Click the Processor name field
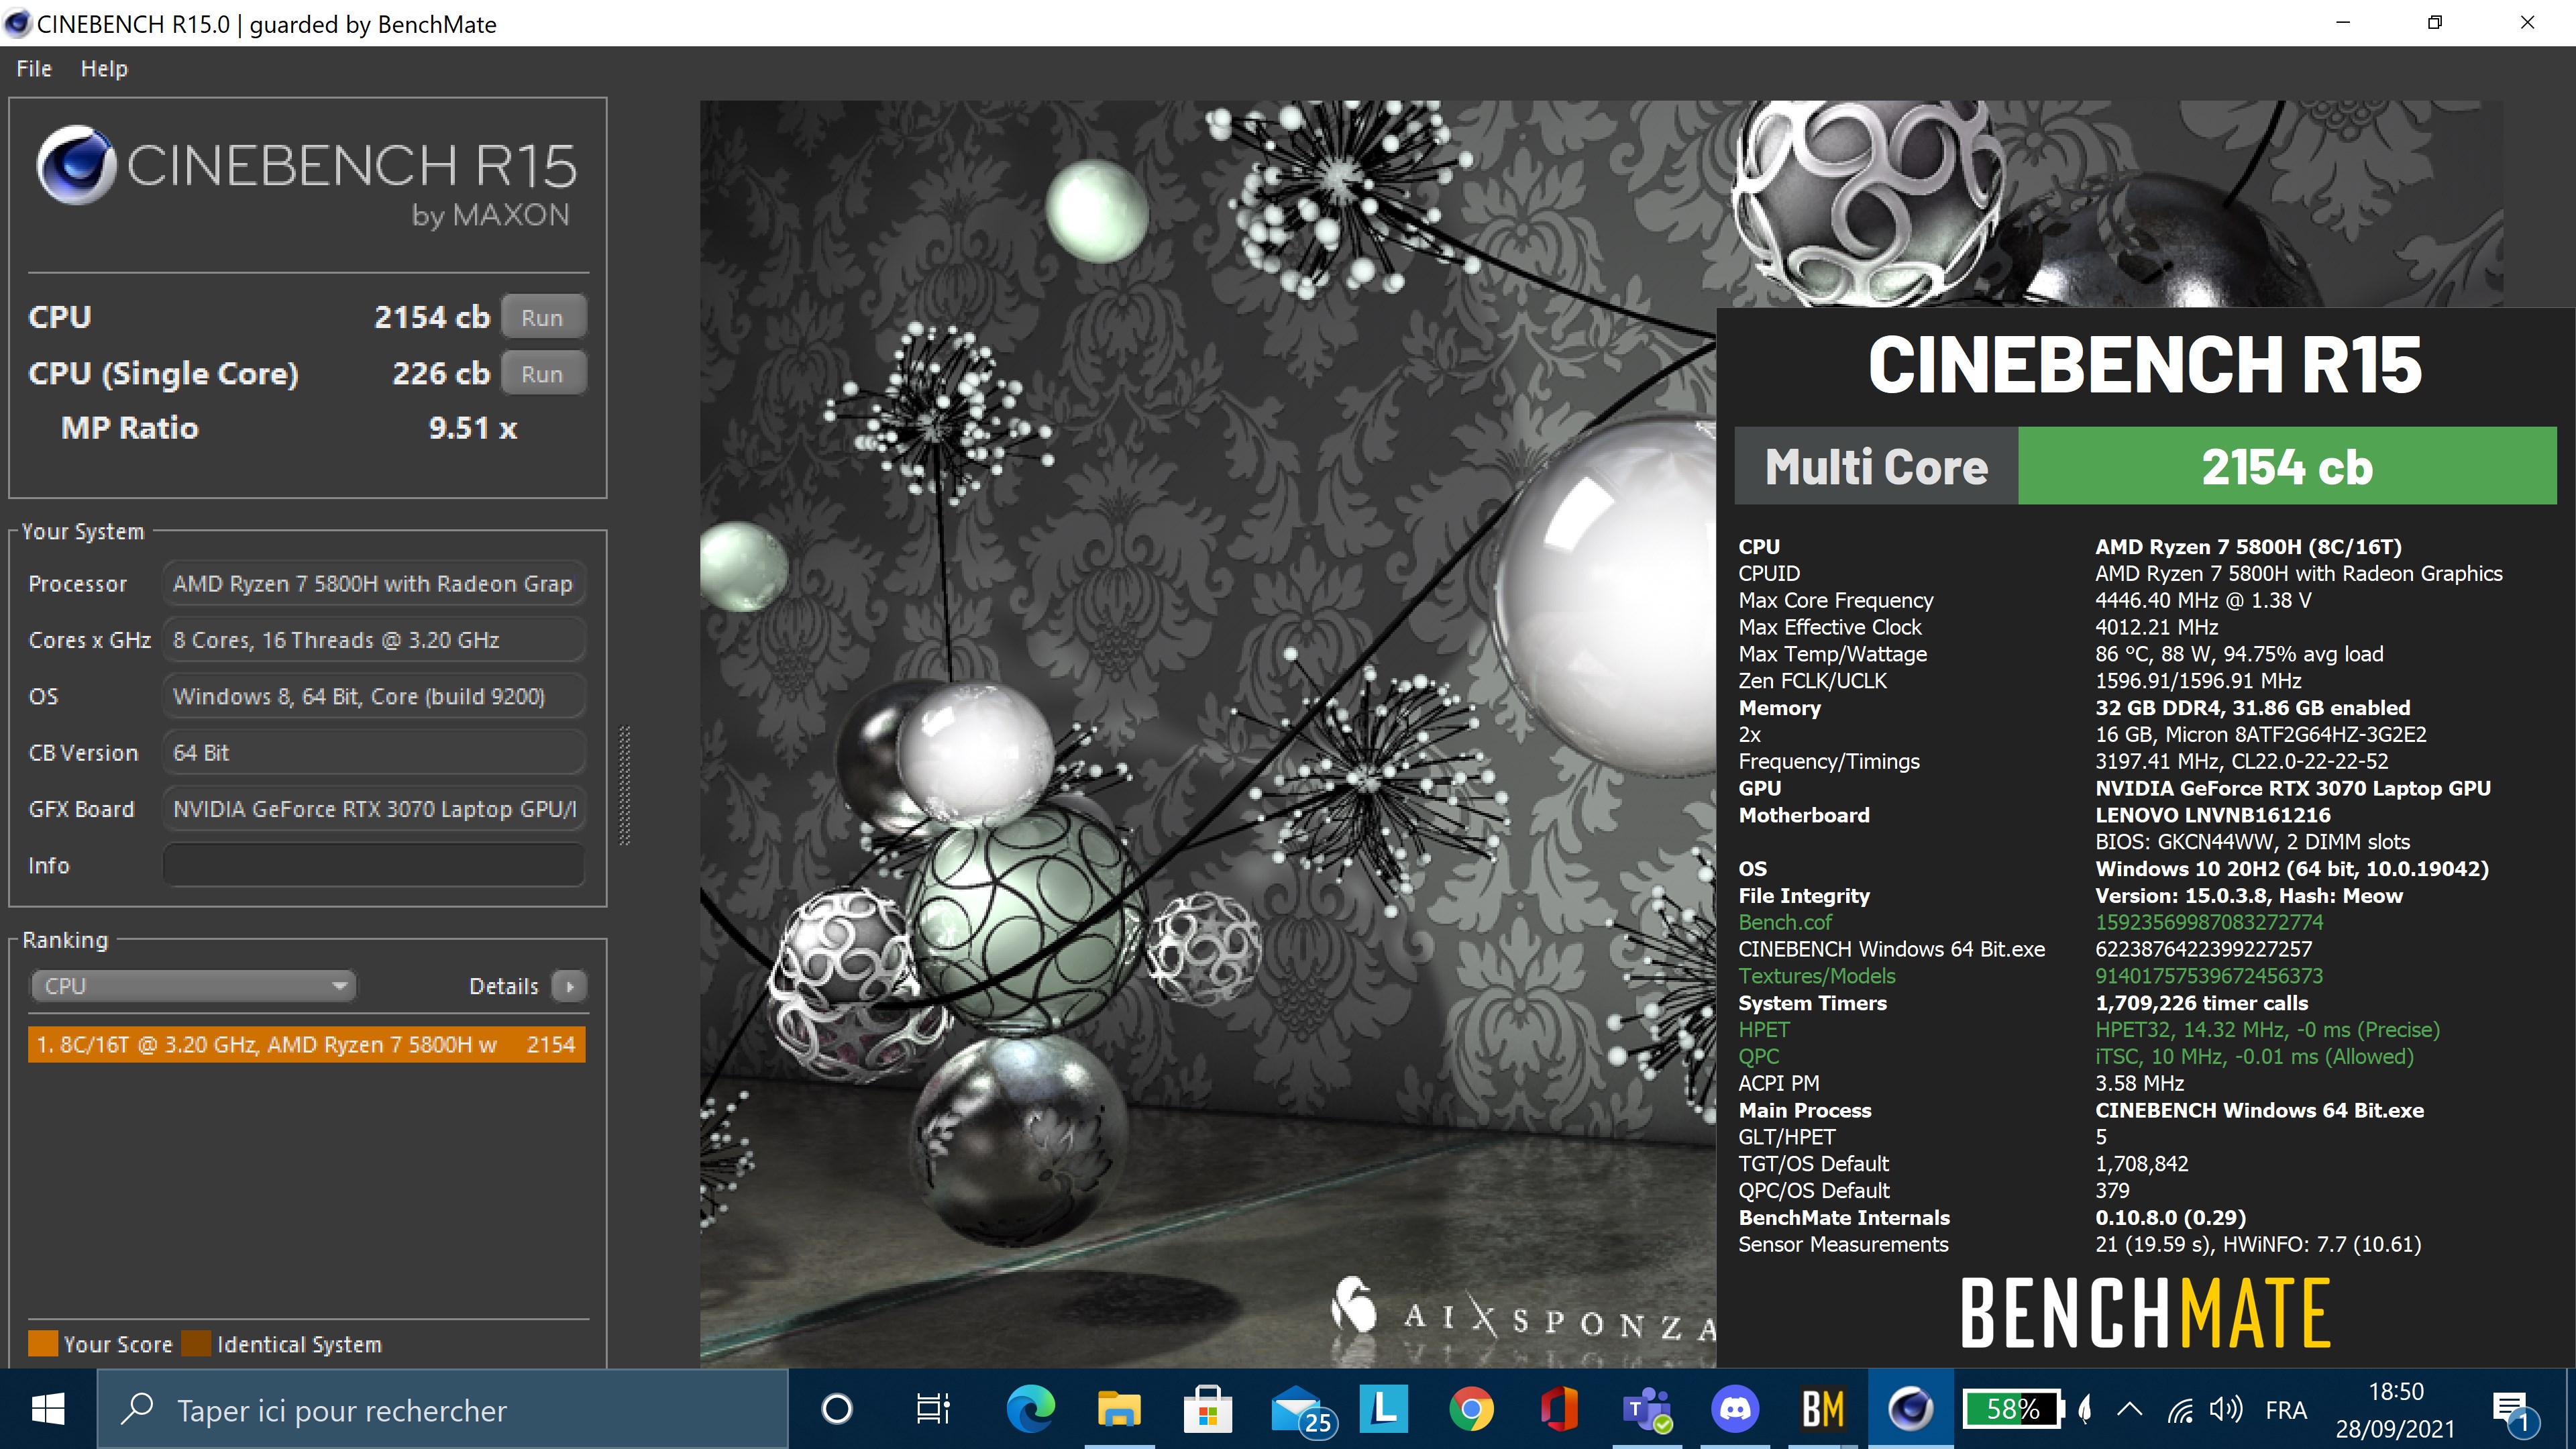Image resolution: width=2576 pixels, height=1449 pixels. (373, 583)
